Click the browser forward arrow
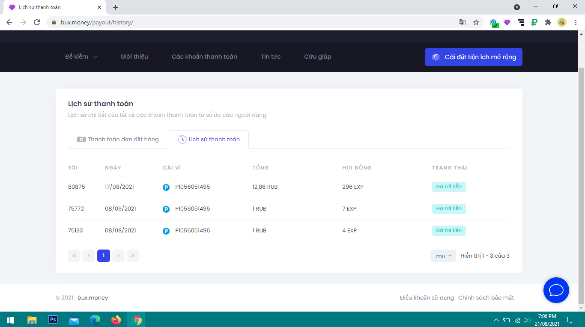The height and width of the screenshot is (327, 585). 23,22
